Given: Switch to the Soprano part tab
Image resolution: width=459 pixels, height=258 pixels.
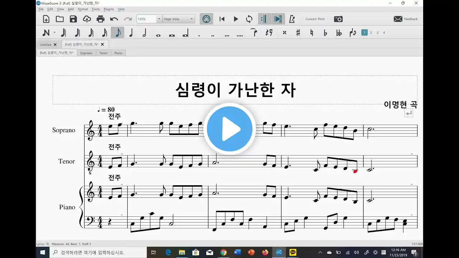Looking at the screenshot, I should pyautogui.click(x=86, y=53).
